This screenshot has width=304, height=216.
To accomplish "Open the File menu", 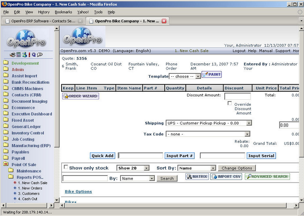I will pos(6,12).
